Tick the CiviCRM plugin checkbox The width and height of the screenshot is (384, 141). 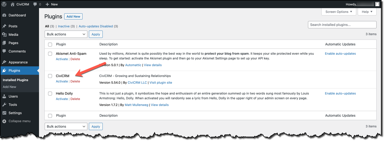pyautogui.click(x=50, y=76)
